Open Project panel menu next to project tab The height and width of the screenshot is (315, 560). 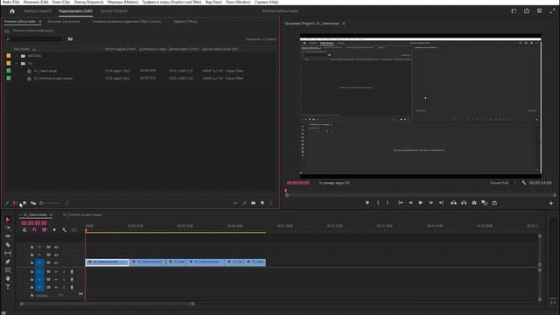40,22
